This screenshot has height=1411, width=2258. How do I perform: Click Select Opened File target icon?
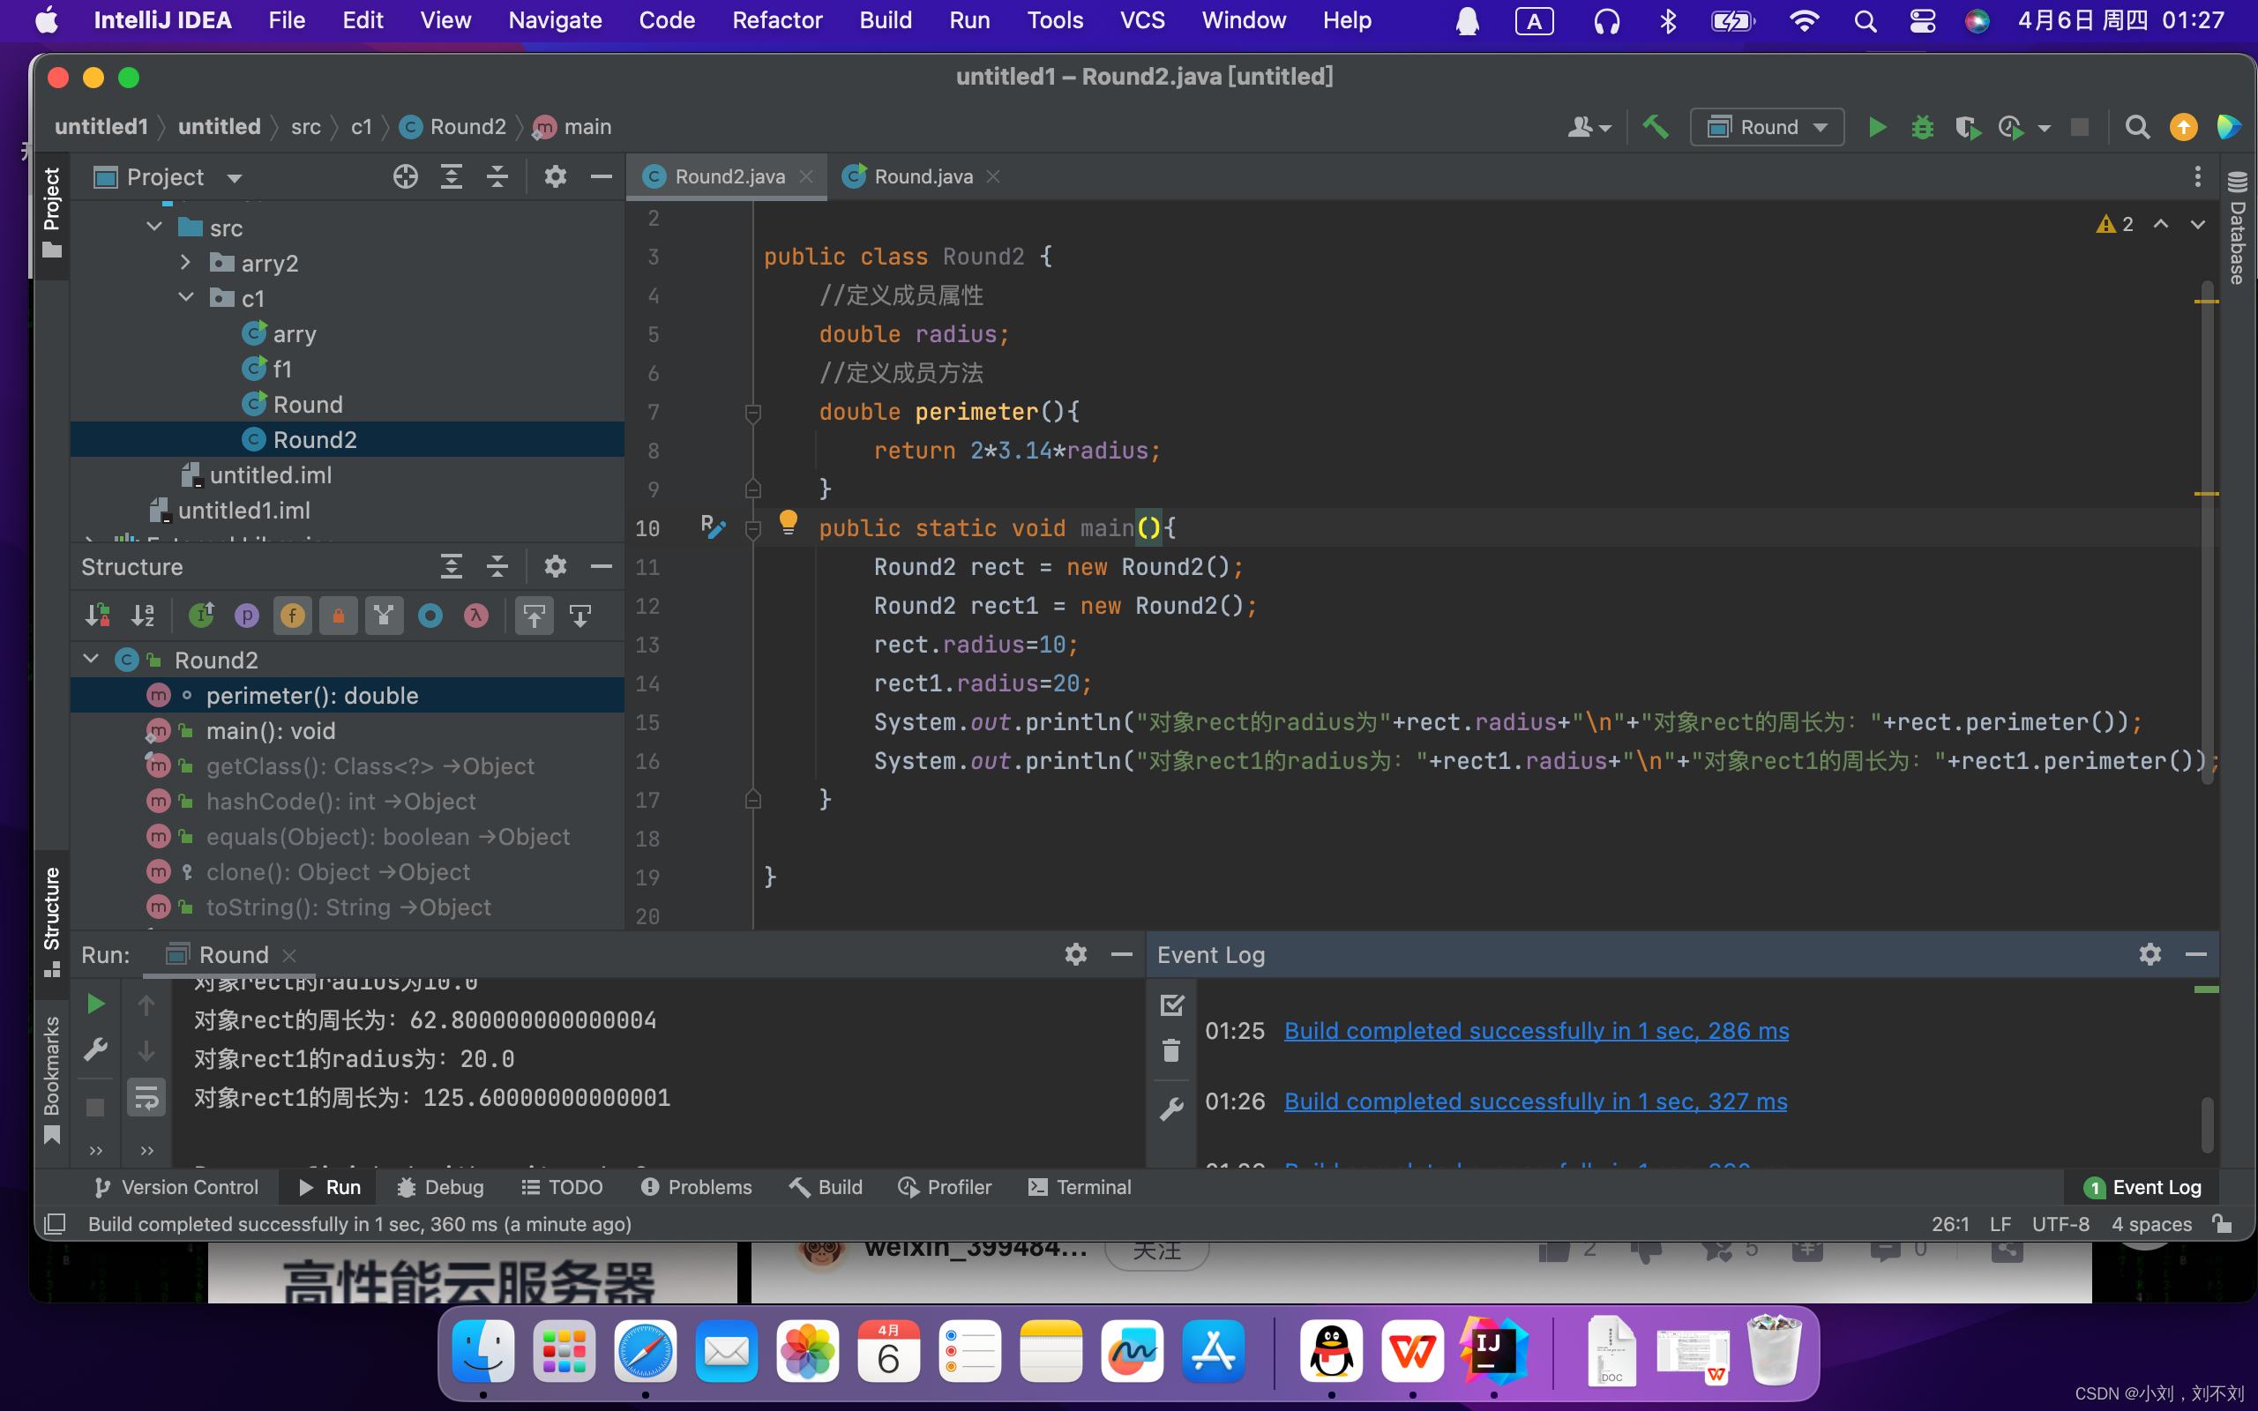click(405, 176)
